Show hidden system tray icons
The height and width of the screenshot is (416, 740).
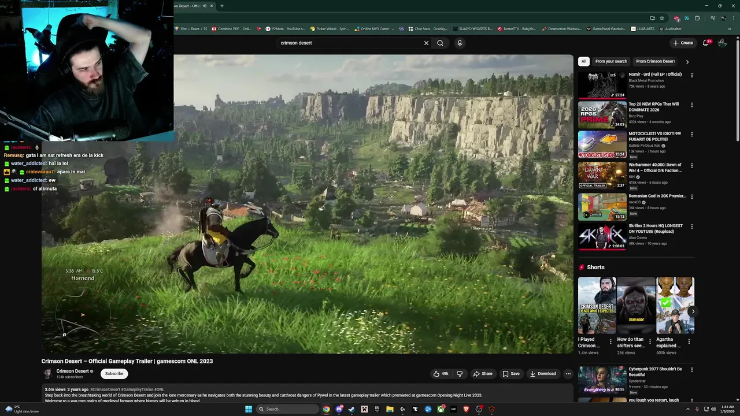[688, 409]
